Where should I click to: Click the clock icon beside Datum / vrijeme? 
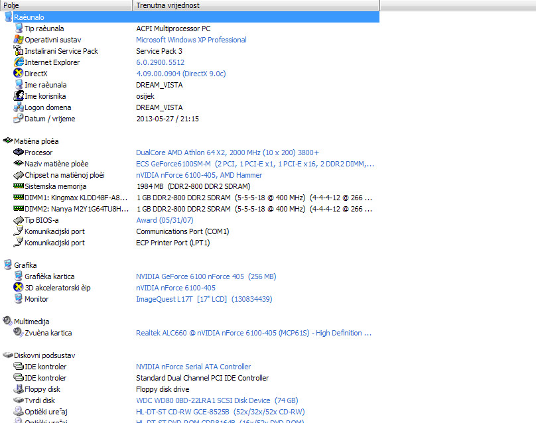coord(19,119)
